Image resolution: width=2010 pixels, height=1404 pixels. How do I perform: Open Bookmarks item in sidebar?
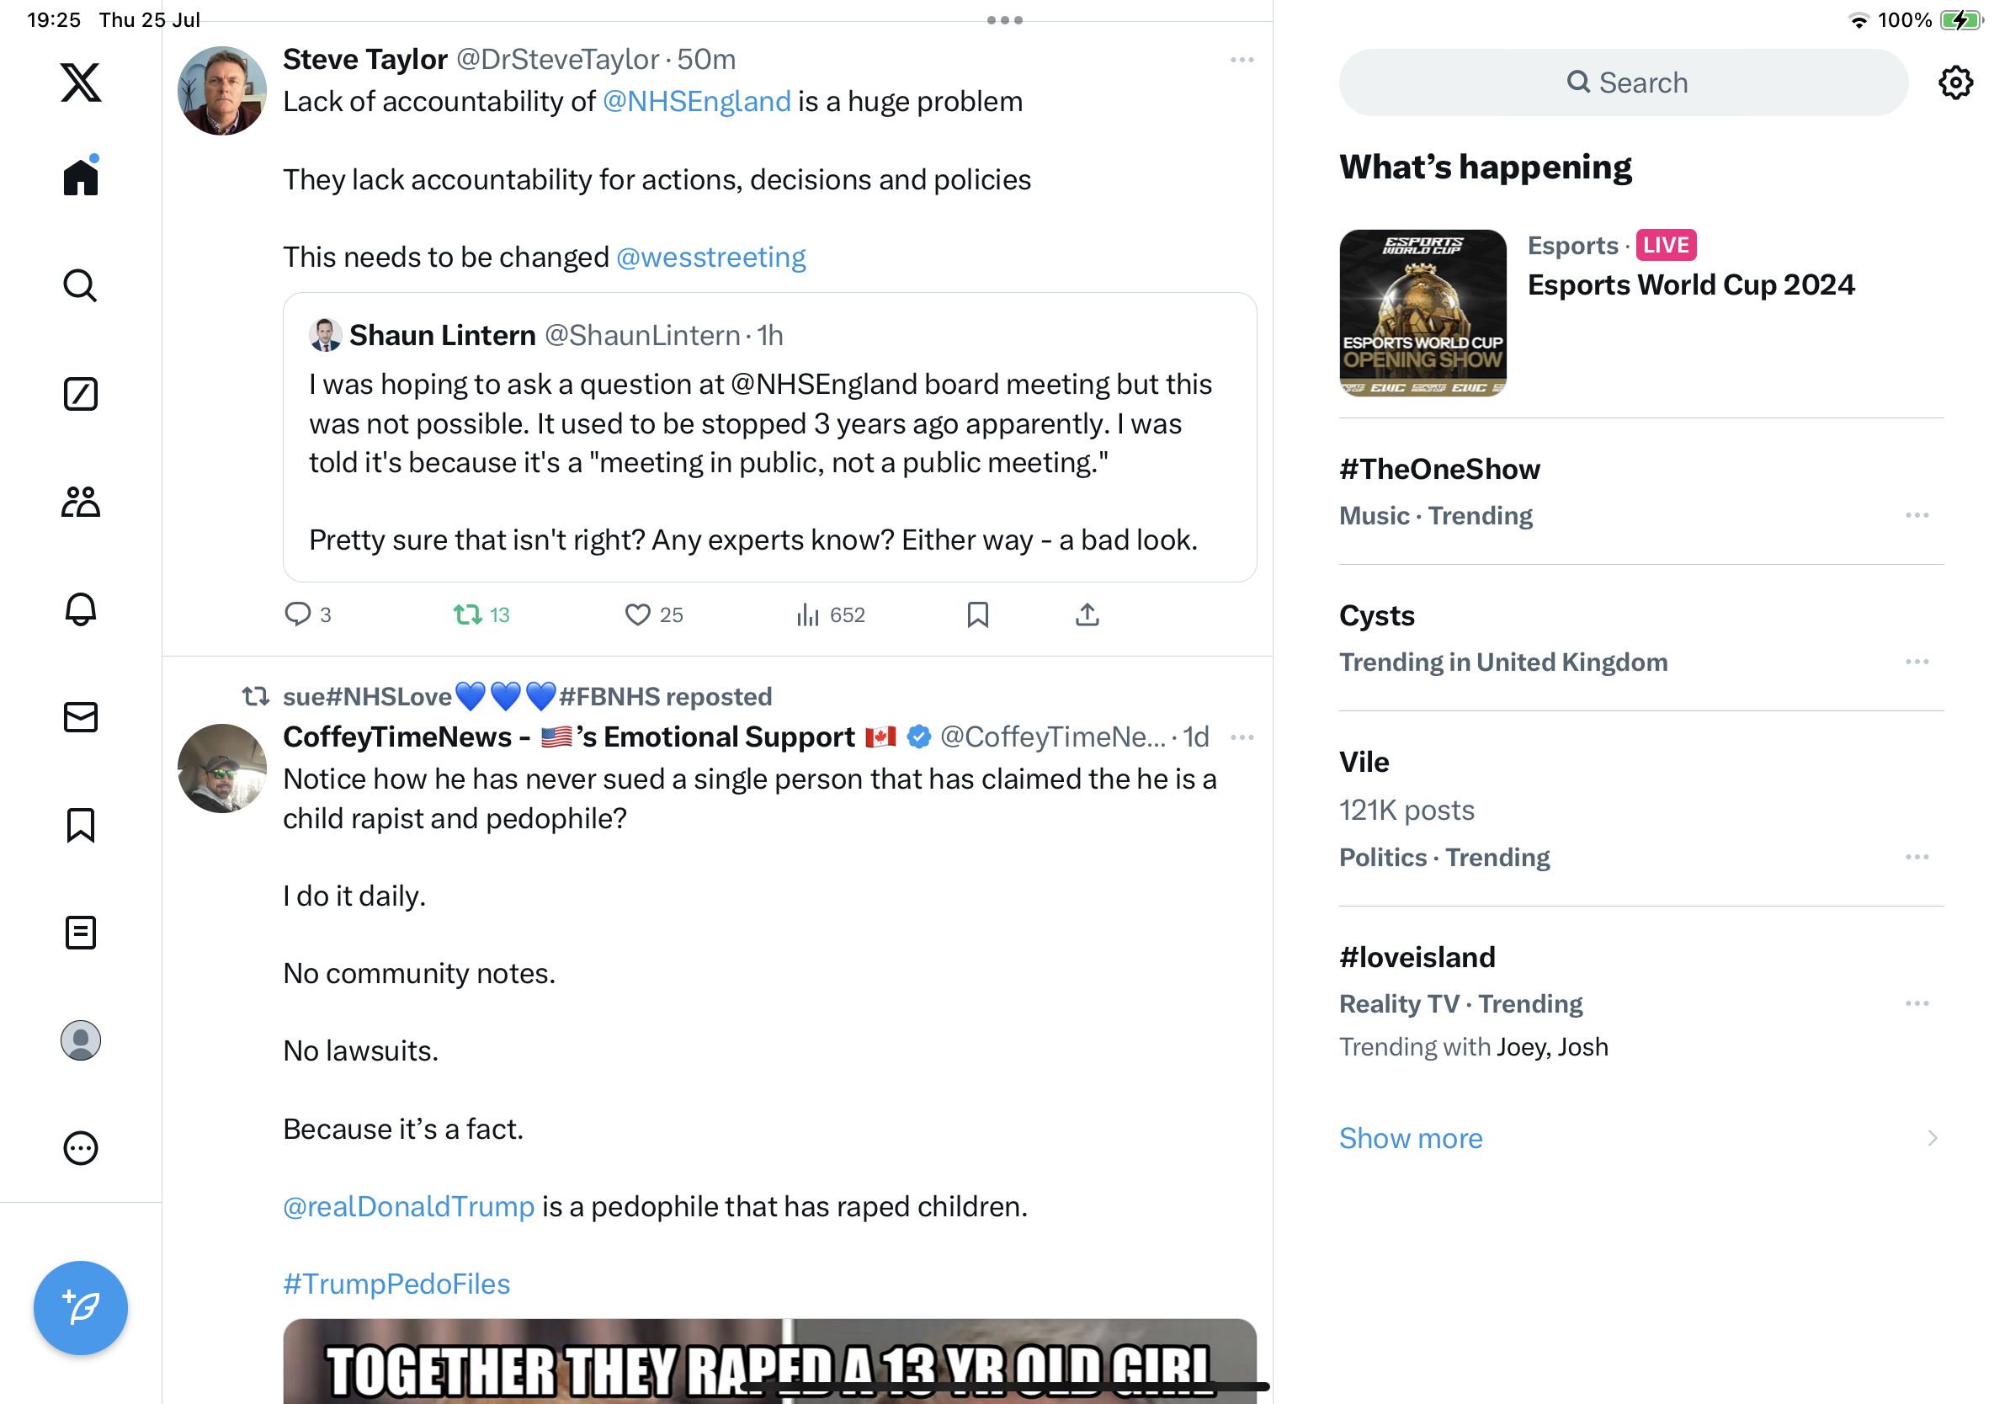81,825
